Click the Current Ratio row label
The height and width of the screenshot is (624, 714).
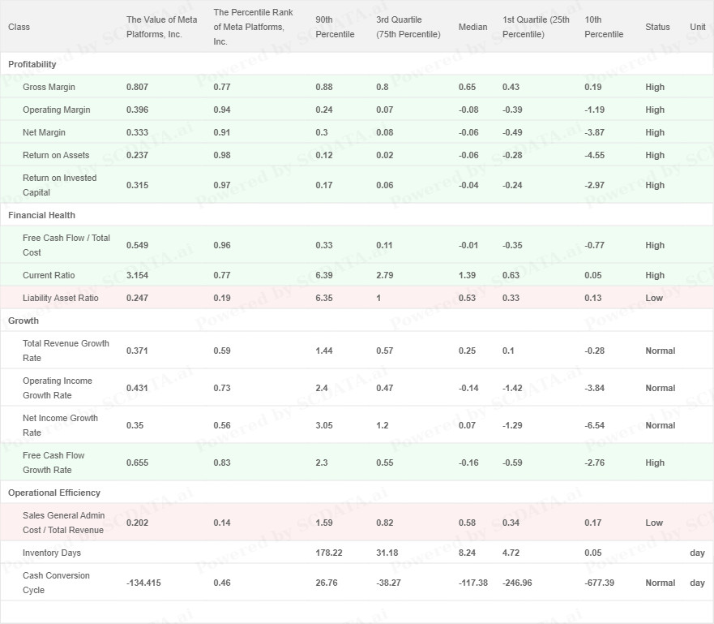click(49, 275)
